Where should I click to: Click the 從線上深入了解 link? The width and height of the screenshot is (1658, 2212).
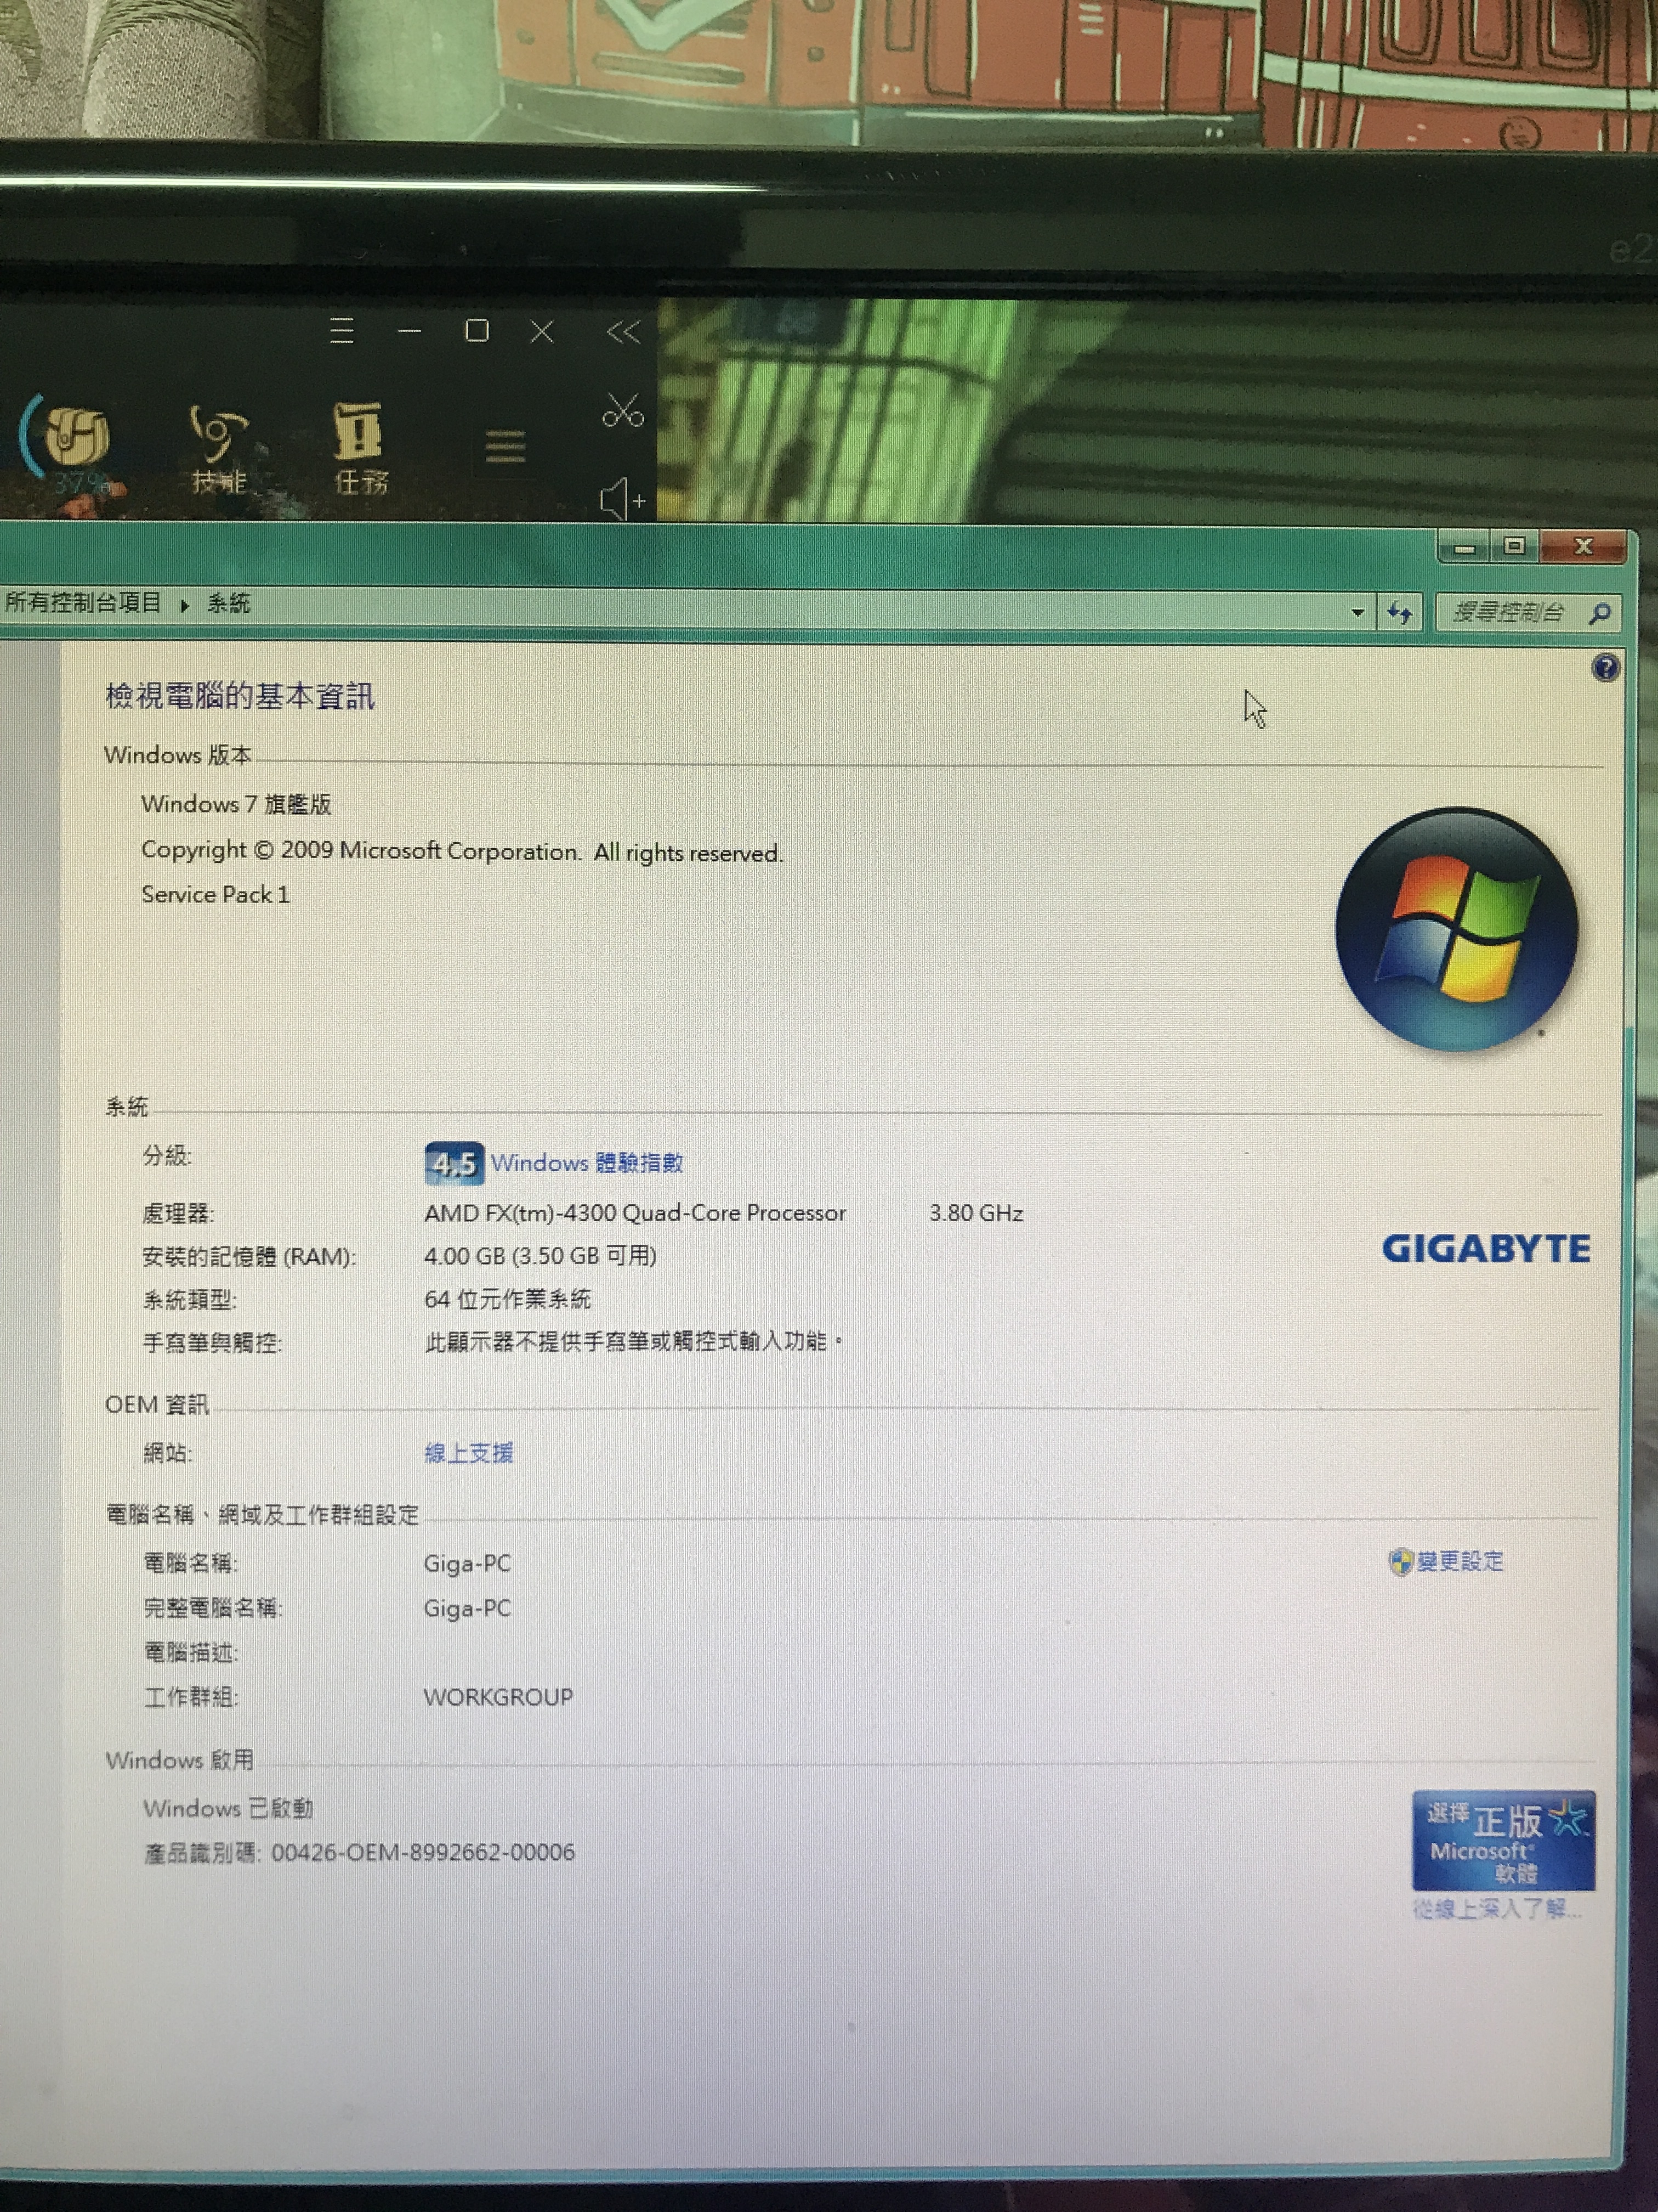point(1496,1909)
